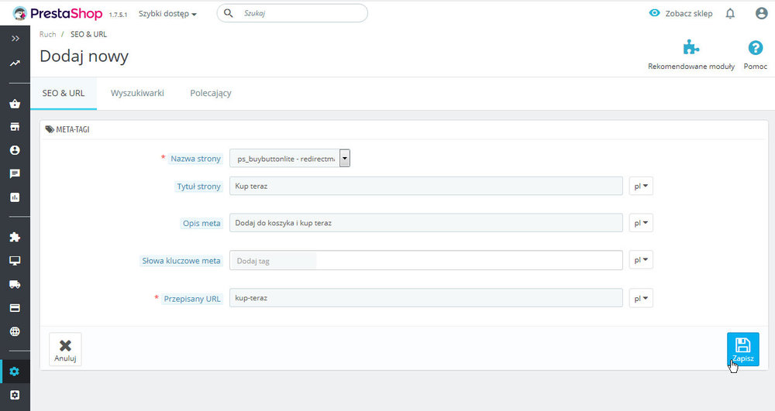This screenshot has width=775, height=411.
Task: Click the Opis meta input field
Action: point(426,223)
